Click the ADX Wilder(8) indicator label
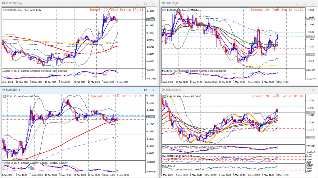The image size is (318, 178). point(170,156)
